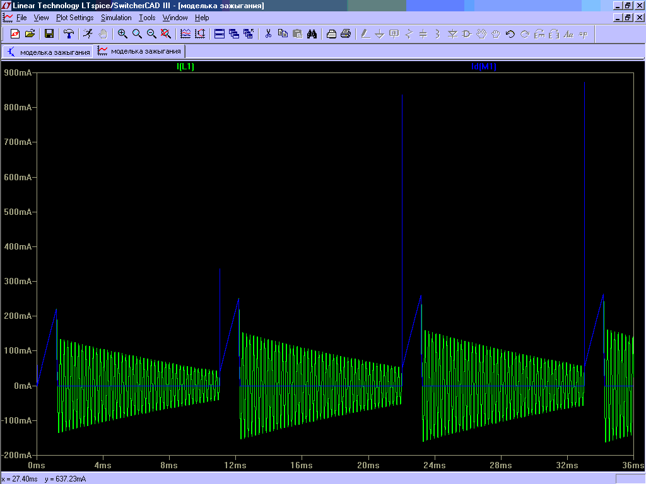This screenshot has height=484, width=646.
Task: Click the New Schematic icon
Action: [x=15, y=33]
